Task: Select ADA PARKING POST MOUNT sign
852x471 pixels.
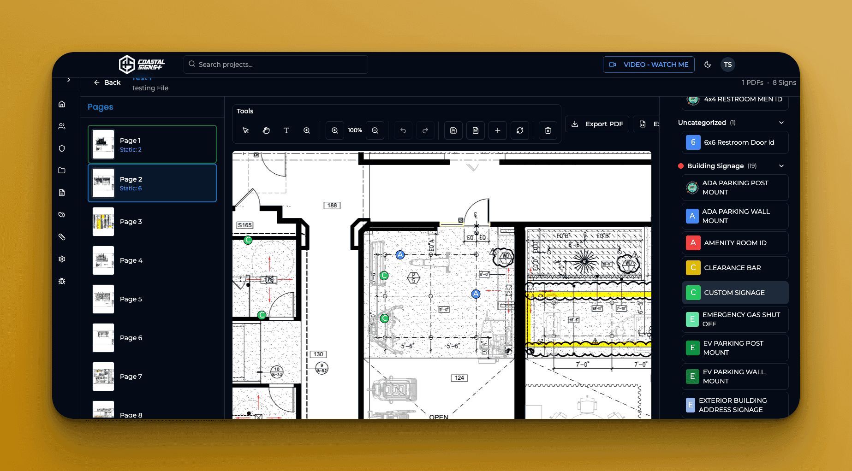Action: pos(735,188)
